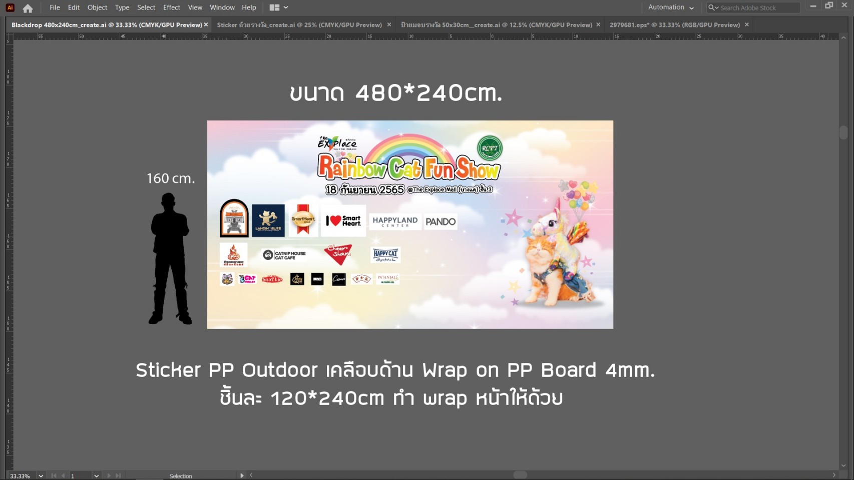
Task: Click the next artboard arrow
Action: [109, 475]
